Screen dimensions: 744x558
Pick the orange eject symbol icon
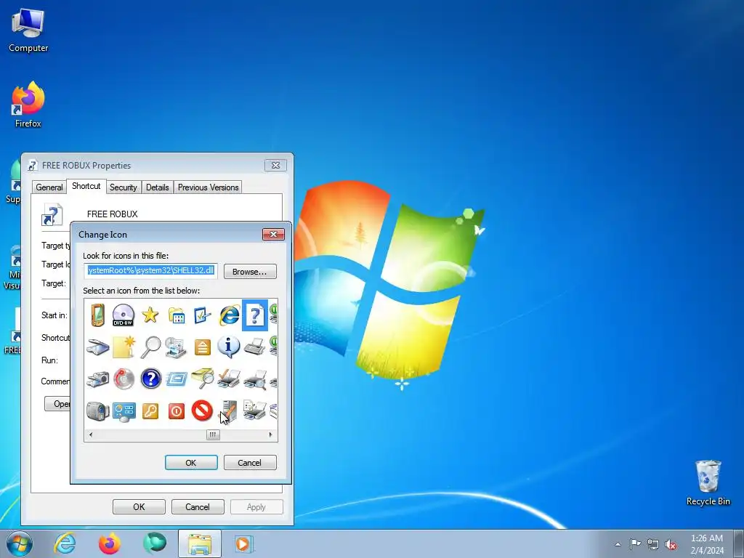(x=203, y=348)
